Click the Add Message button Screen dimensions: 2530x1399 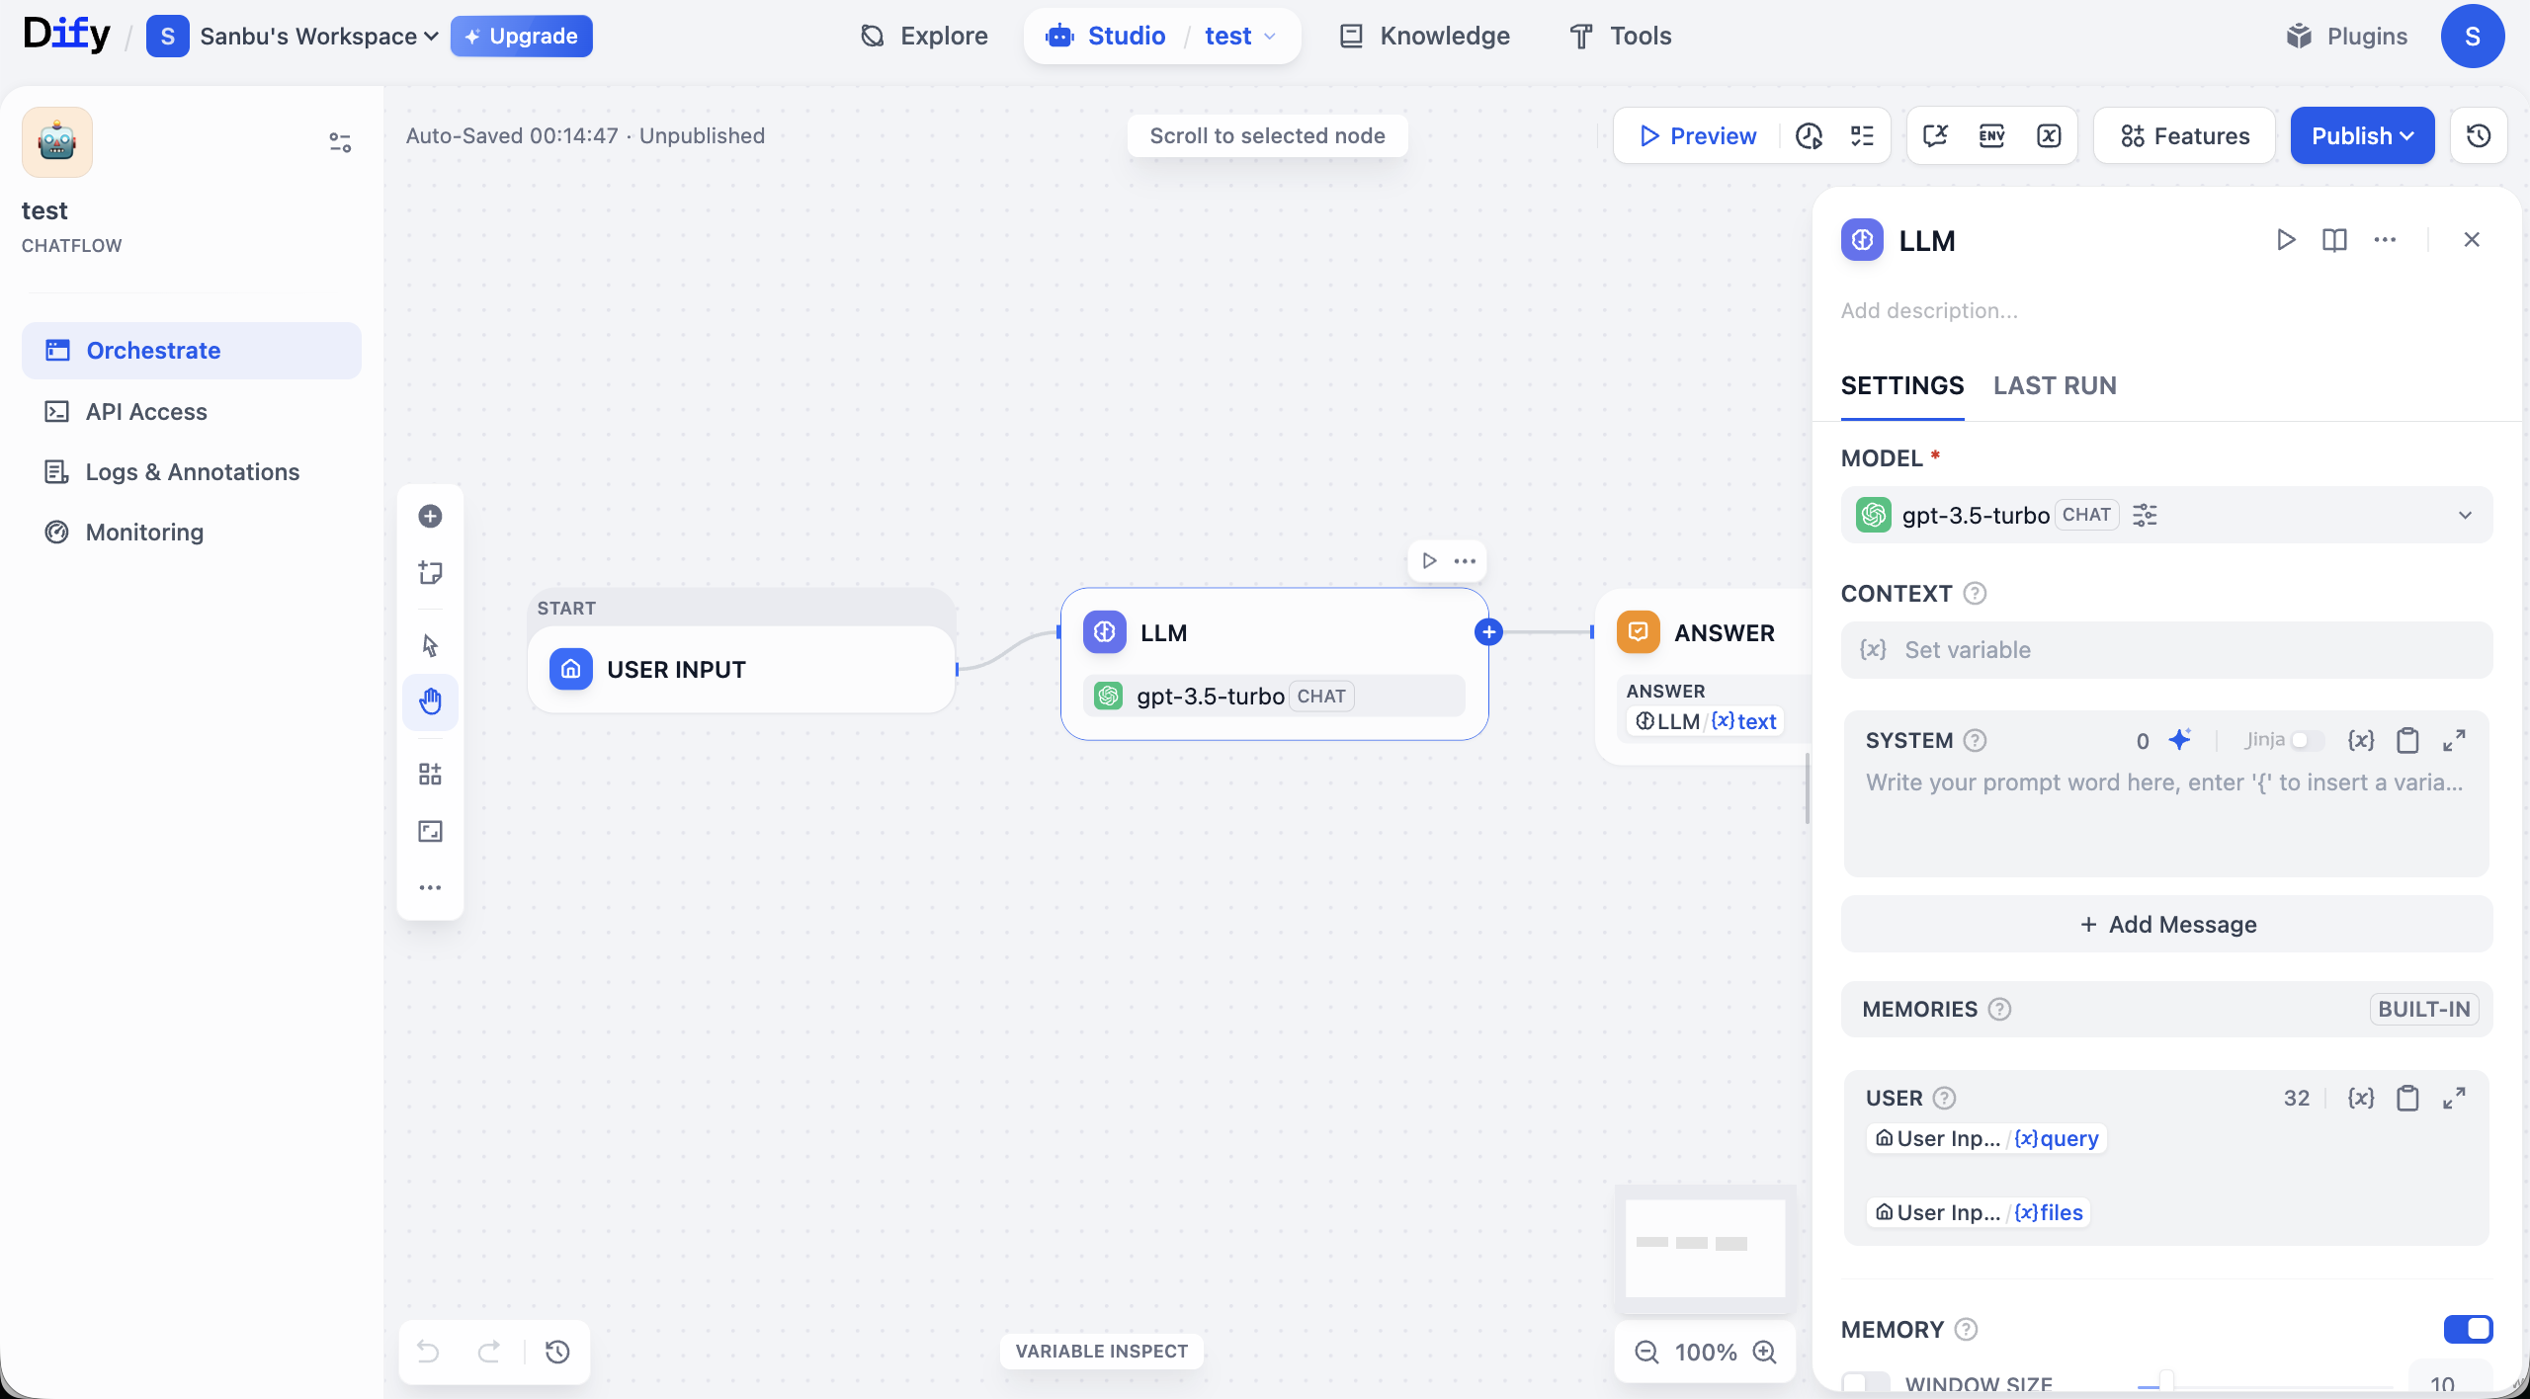click(x=2166, y=925)
